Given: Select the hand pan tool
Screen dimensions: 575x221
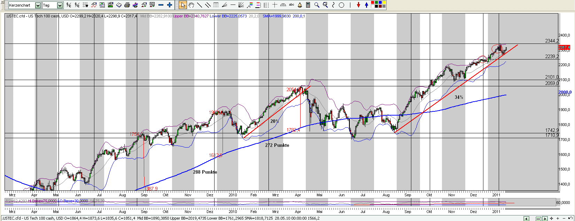Looking at the screenshot, I should tap(191, 5).
